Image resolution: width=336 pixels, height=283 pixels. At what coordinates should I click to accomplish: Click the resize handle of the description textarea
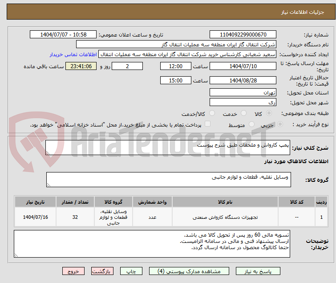tap(48, 153)
